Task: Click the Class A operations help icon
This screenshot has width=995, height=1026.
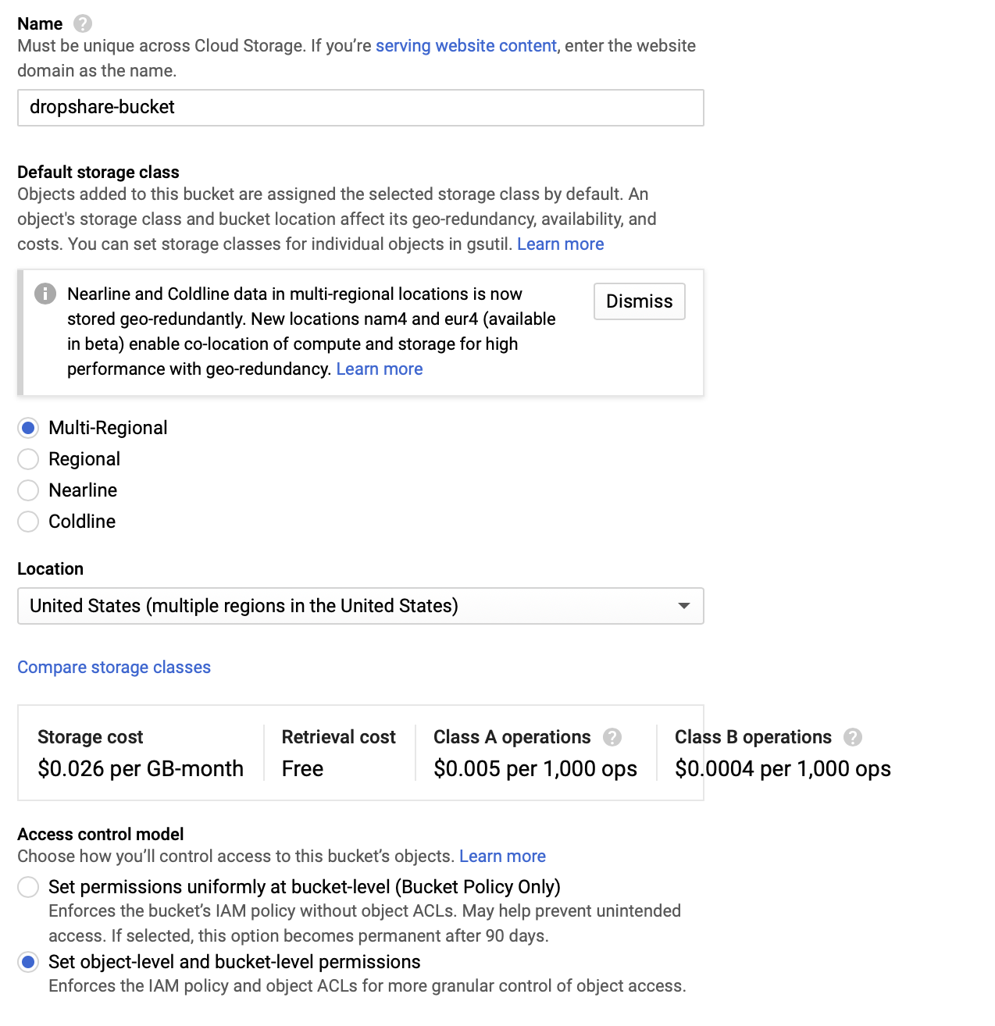Action: tap(612, 737)
